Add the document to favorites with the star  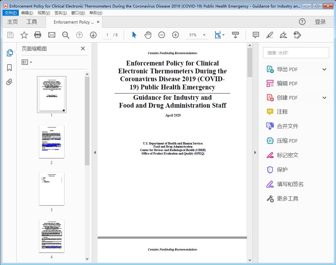click(x=24, y=35)
